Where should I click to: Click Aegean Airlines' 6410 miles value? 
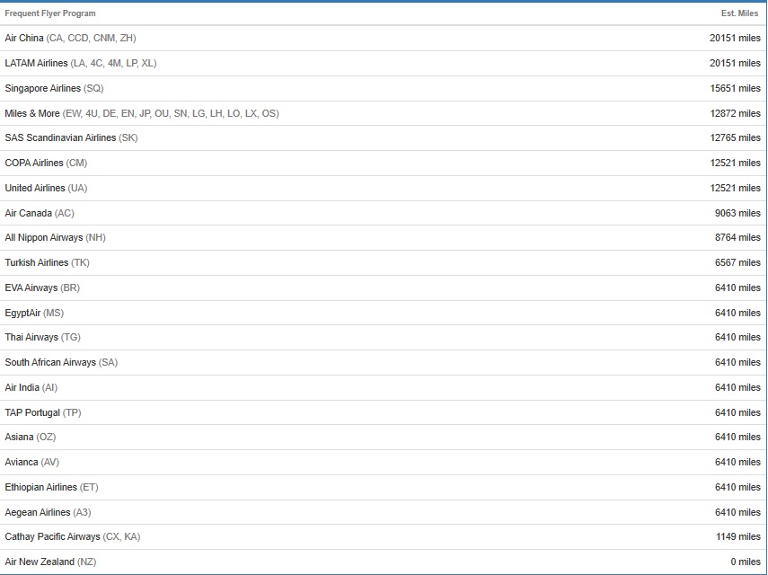point(737,512)
